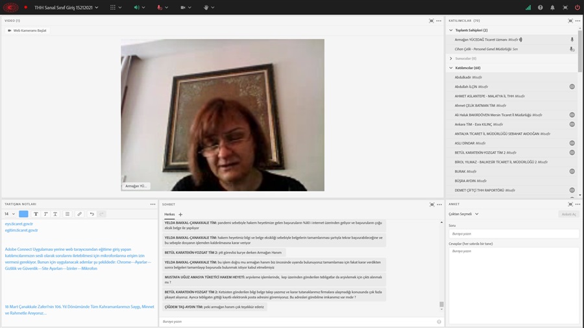This screenshot has height=328, width=584.
Task: Expand the Sunucular group
Action: 451,58
